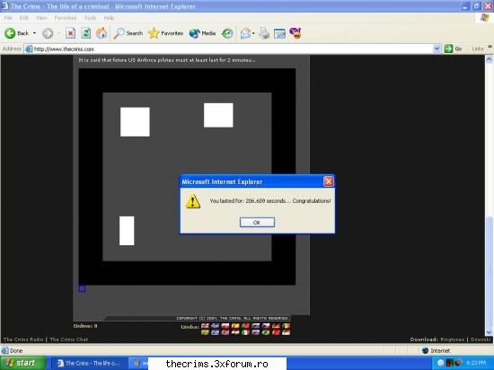Go to the Home page icon
Screen dimensions: 494x370
click(101, 33)
